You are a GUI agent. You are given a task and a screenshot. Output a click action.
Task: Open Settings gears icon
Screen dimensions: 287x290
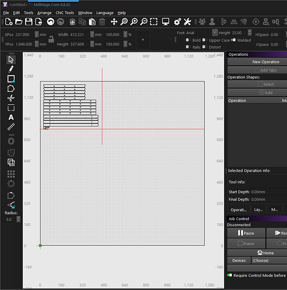coord(177,22)
